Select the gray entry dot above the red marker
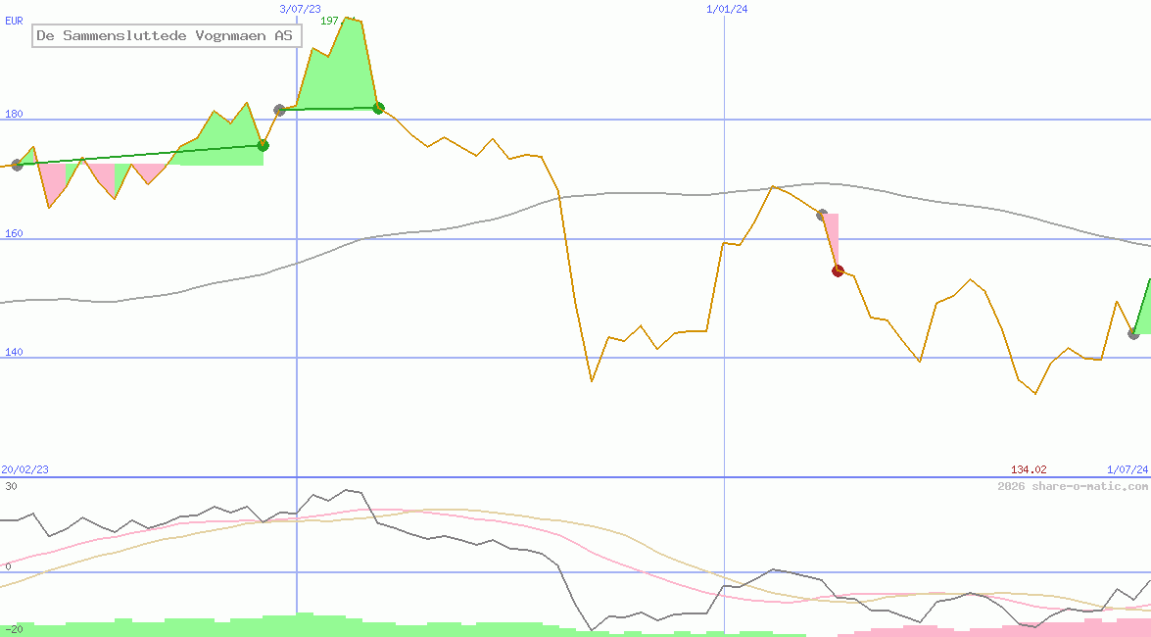Image resolution: width=1151 pixels, height=637 pixels. tap(822, 215)
